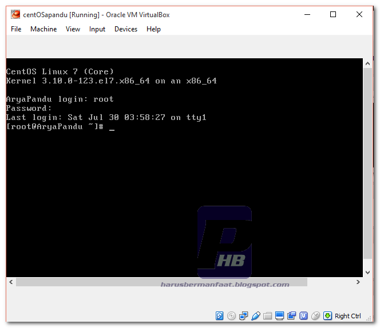Close the centOSapandu VM window

(x=359, y=14)
